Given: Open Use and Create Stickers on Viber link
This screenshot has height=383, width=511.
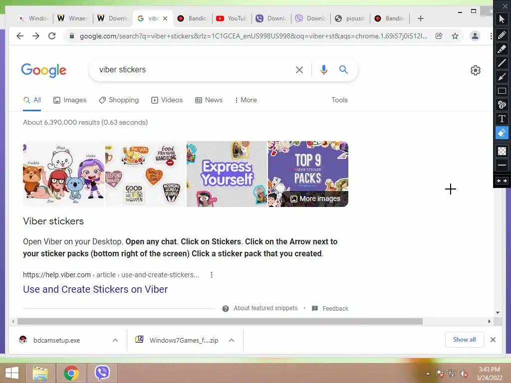Looking at the screenshot, I should [x=95, y=289].
